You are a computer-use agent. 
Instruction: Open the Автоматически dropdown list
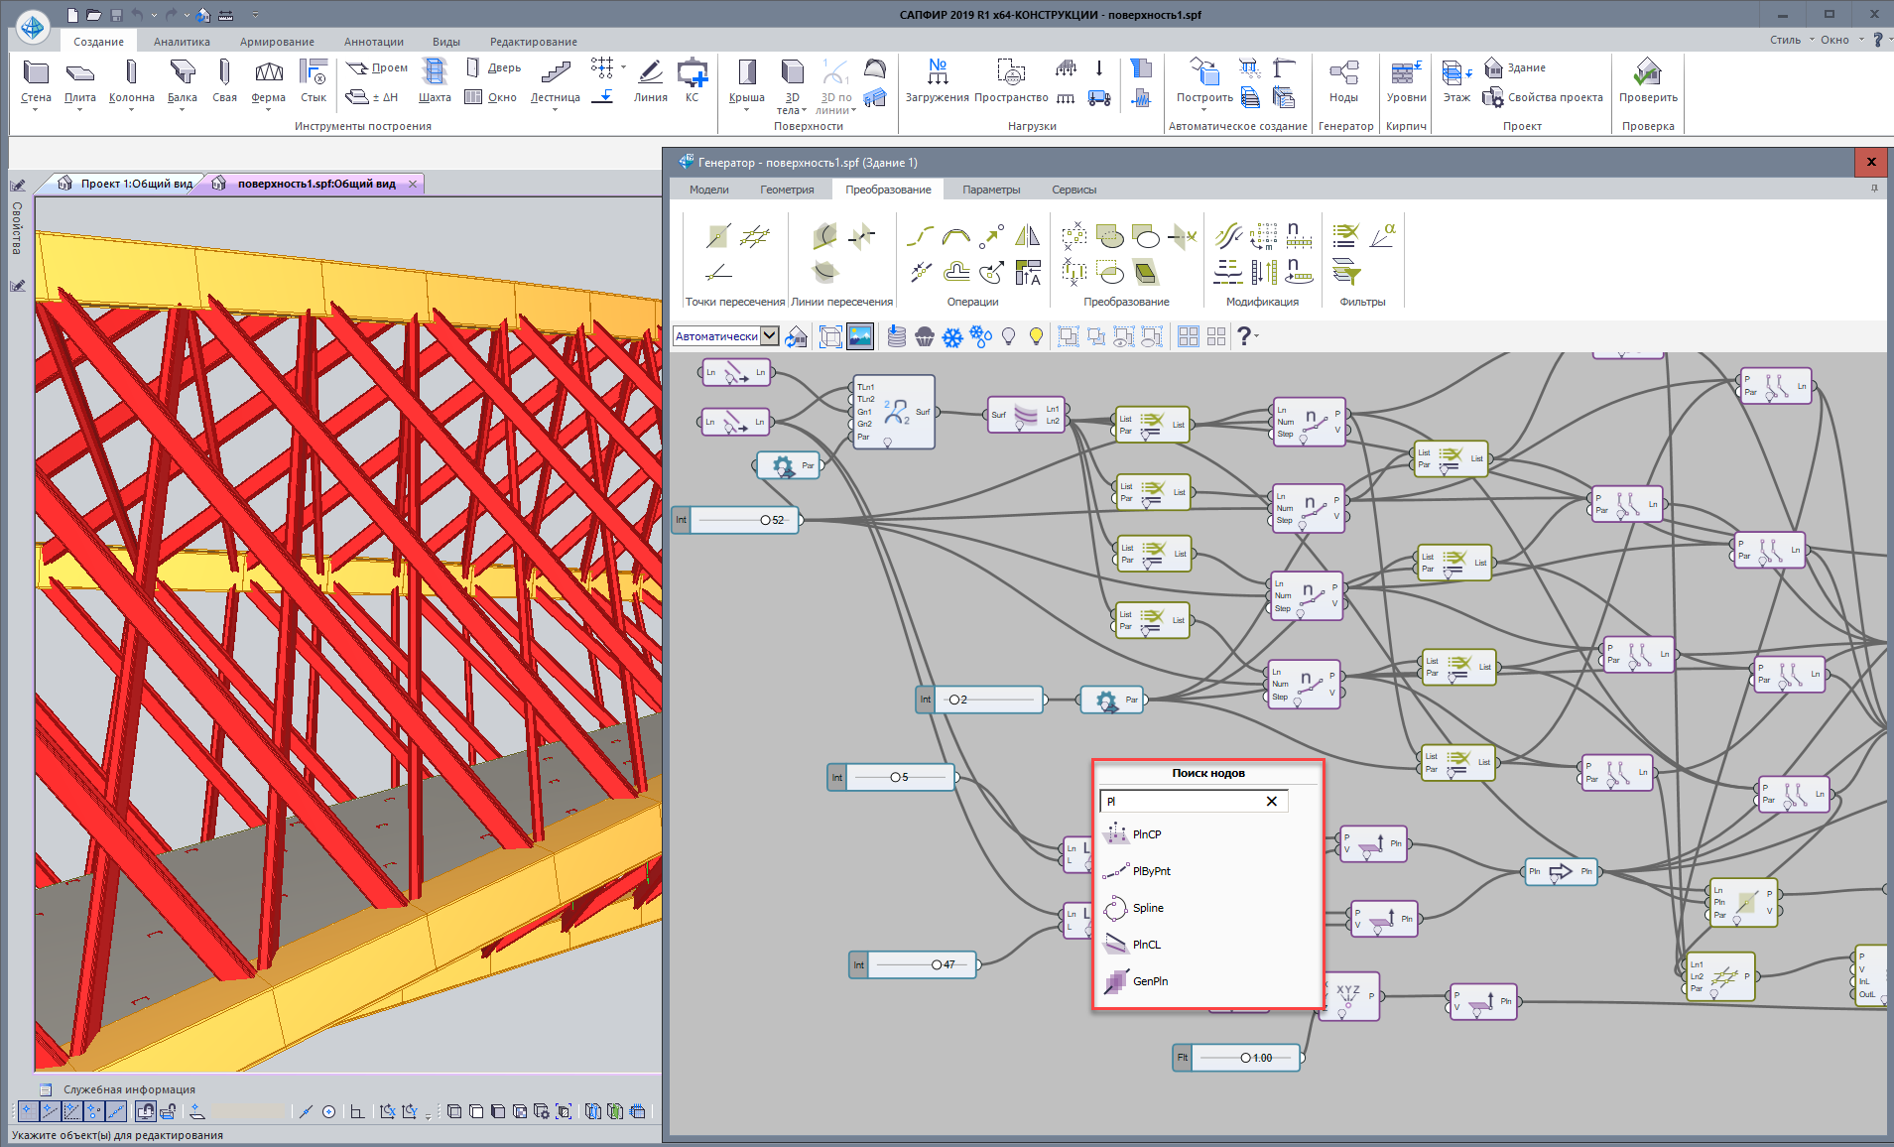(769, 336)
